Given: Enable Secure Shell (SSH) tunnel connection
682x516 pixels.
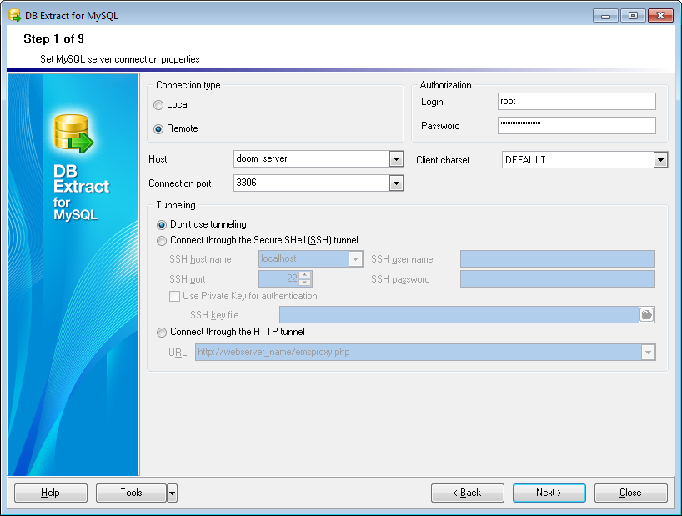Looking at the screenshot, I should click(162, 241).
